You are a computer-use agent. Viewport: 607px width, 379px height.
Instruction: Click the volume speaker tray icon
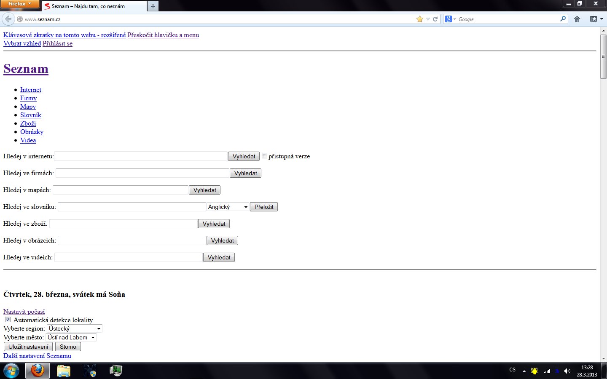567,371
